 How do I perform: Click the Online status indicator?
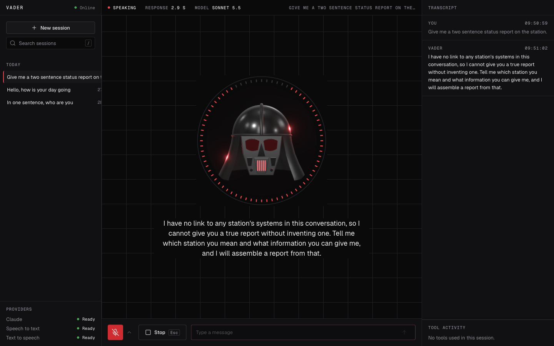coord(85,8)
